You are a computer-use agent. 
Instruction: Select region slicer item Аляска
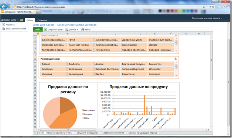tap(107, 64)
